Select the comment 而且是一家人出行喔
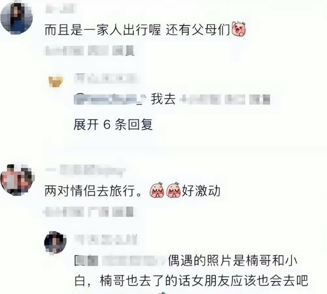The width and height of the screenshot is (327, 294). point(103,29)
